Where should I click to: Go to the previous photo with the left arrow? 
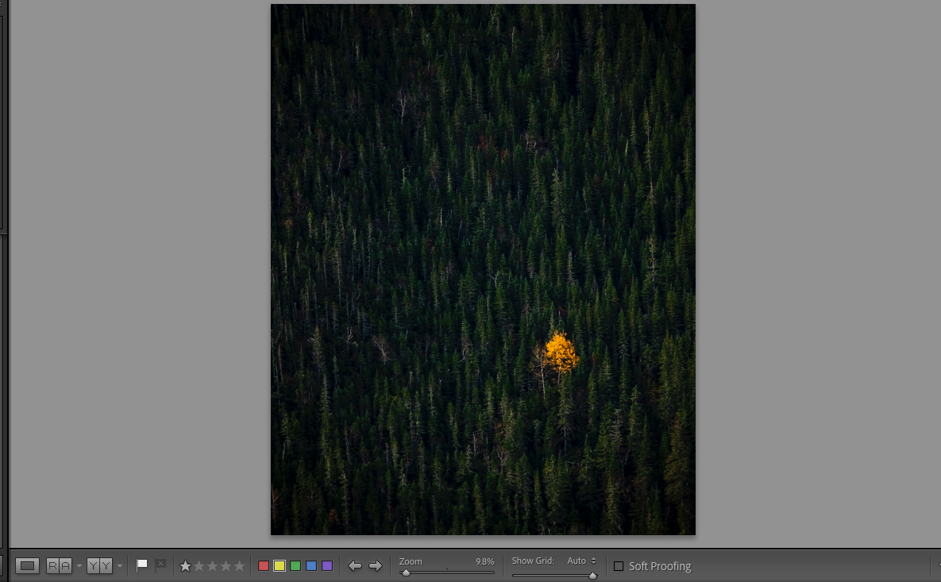pos(355,565)
